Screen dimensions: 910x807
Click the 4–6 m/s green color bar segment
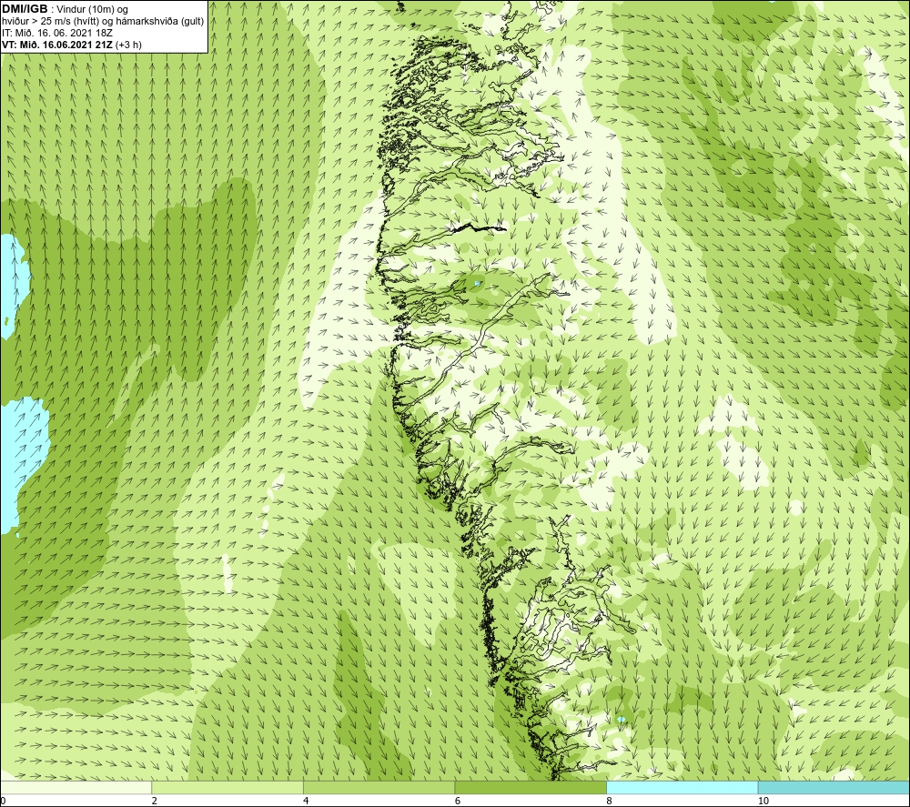pos(379,787)
